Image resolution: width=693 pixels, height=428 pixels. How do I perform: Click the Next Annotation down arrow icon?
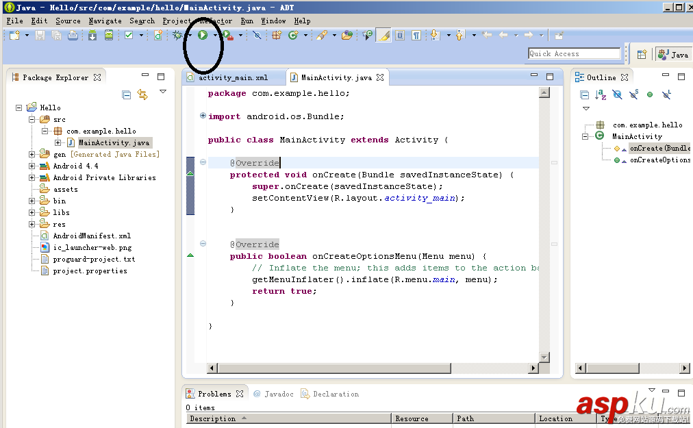(435, 36)
